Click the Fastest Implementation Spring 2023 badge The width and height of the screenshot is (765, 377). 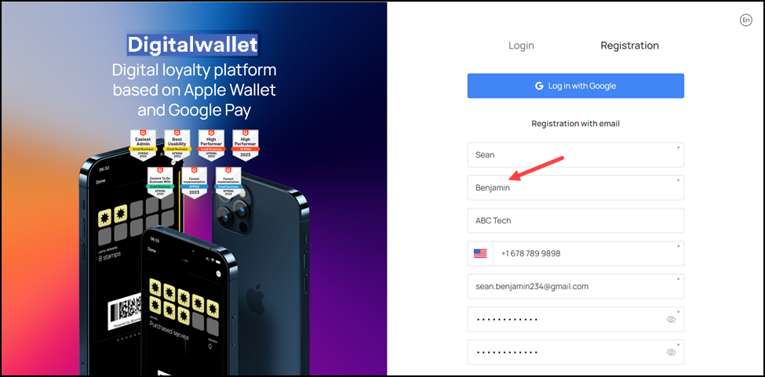(x=194, y=182)
